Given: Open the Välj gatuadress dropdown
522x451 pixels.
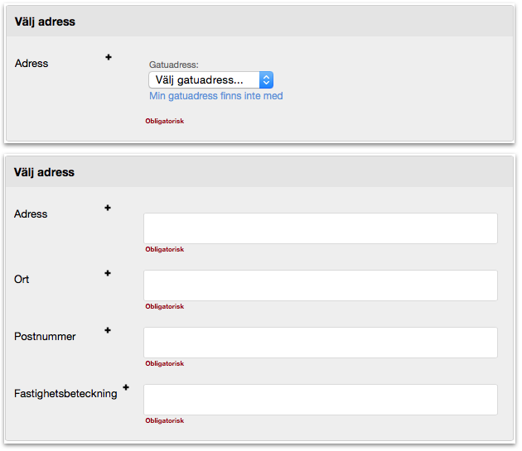Looking at the screenshot, I should (204, 80).
